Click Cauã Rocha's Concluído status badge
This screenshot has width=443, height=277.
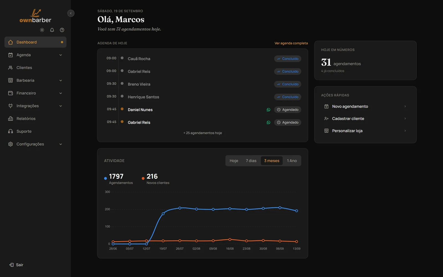coord(288,59)
